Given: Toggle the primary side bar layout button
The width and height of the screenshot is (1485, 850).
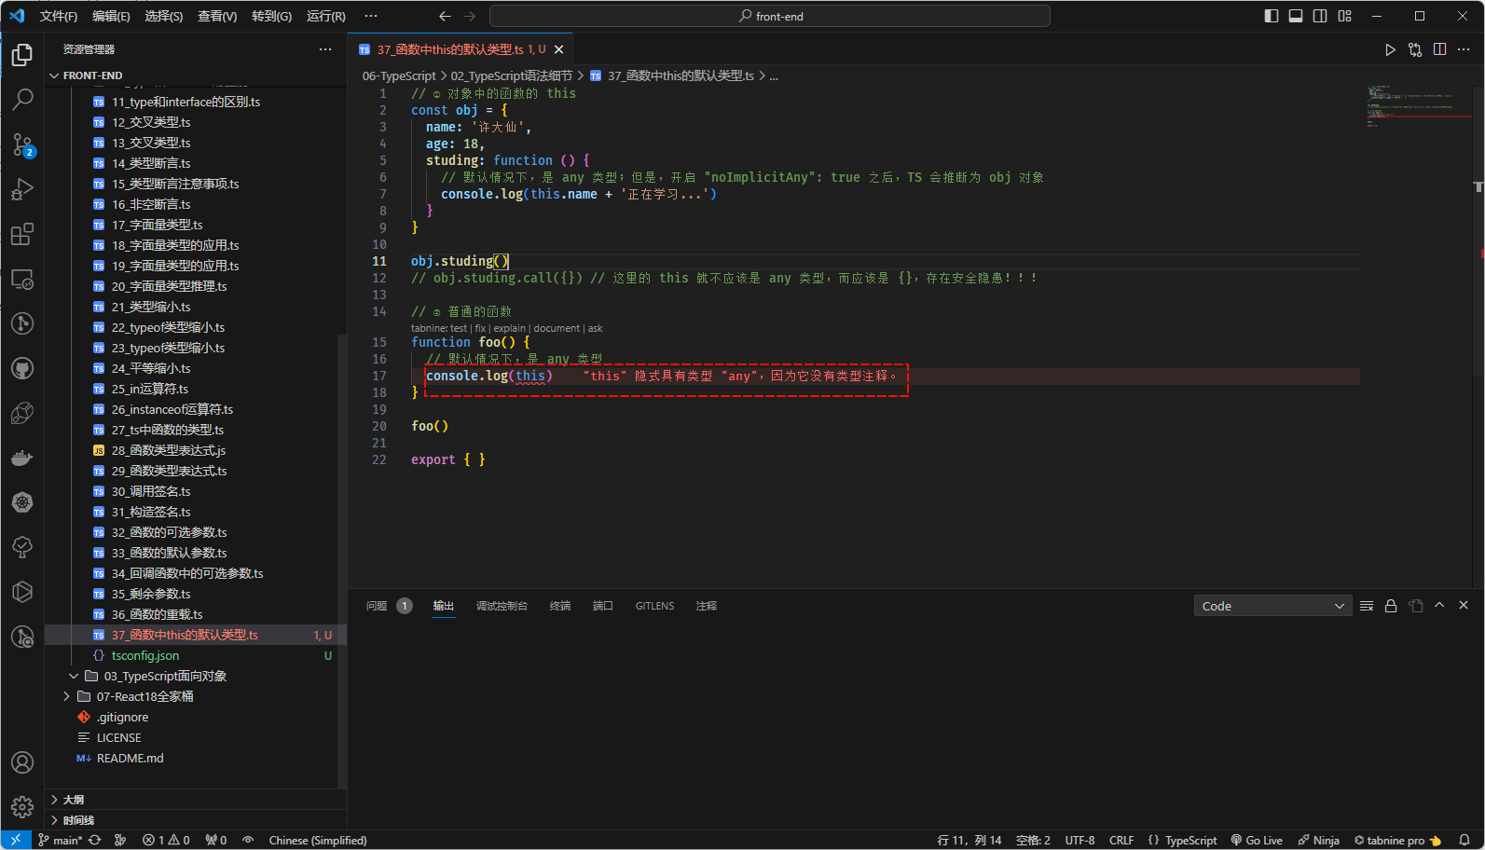Looking at the screenshot, I should [1272, 16].
